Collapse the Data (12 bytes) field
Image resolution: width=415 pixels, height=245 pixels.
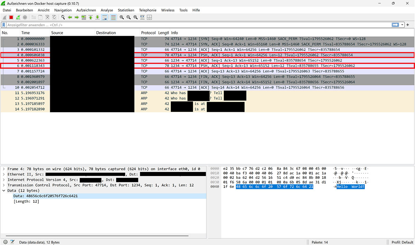tap(3, 190)
